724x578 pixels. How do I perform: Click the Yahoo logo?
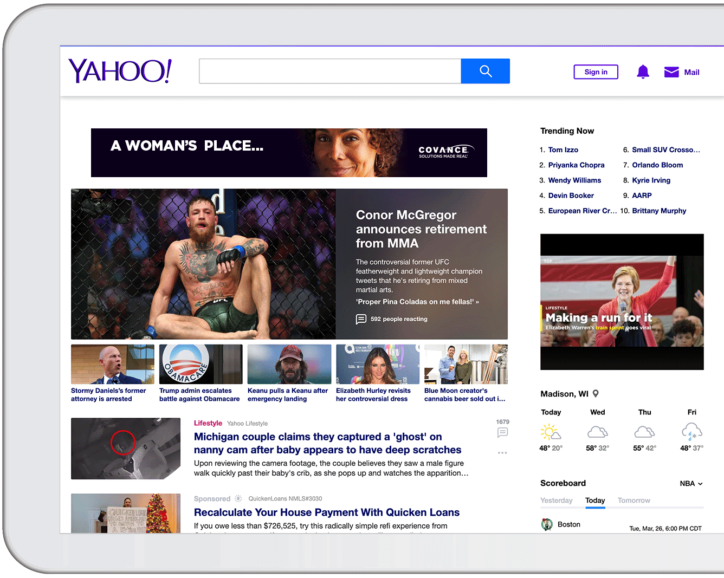120,71
